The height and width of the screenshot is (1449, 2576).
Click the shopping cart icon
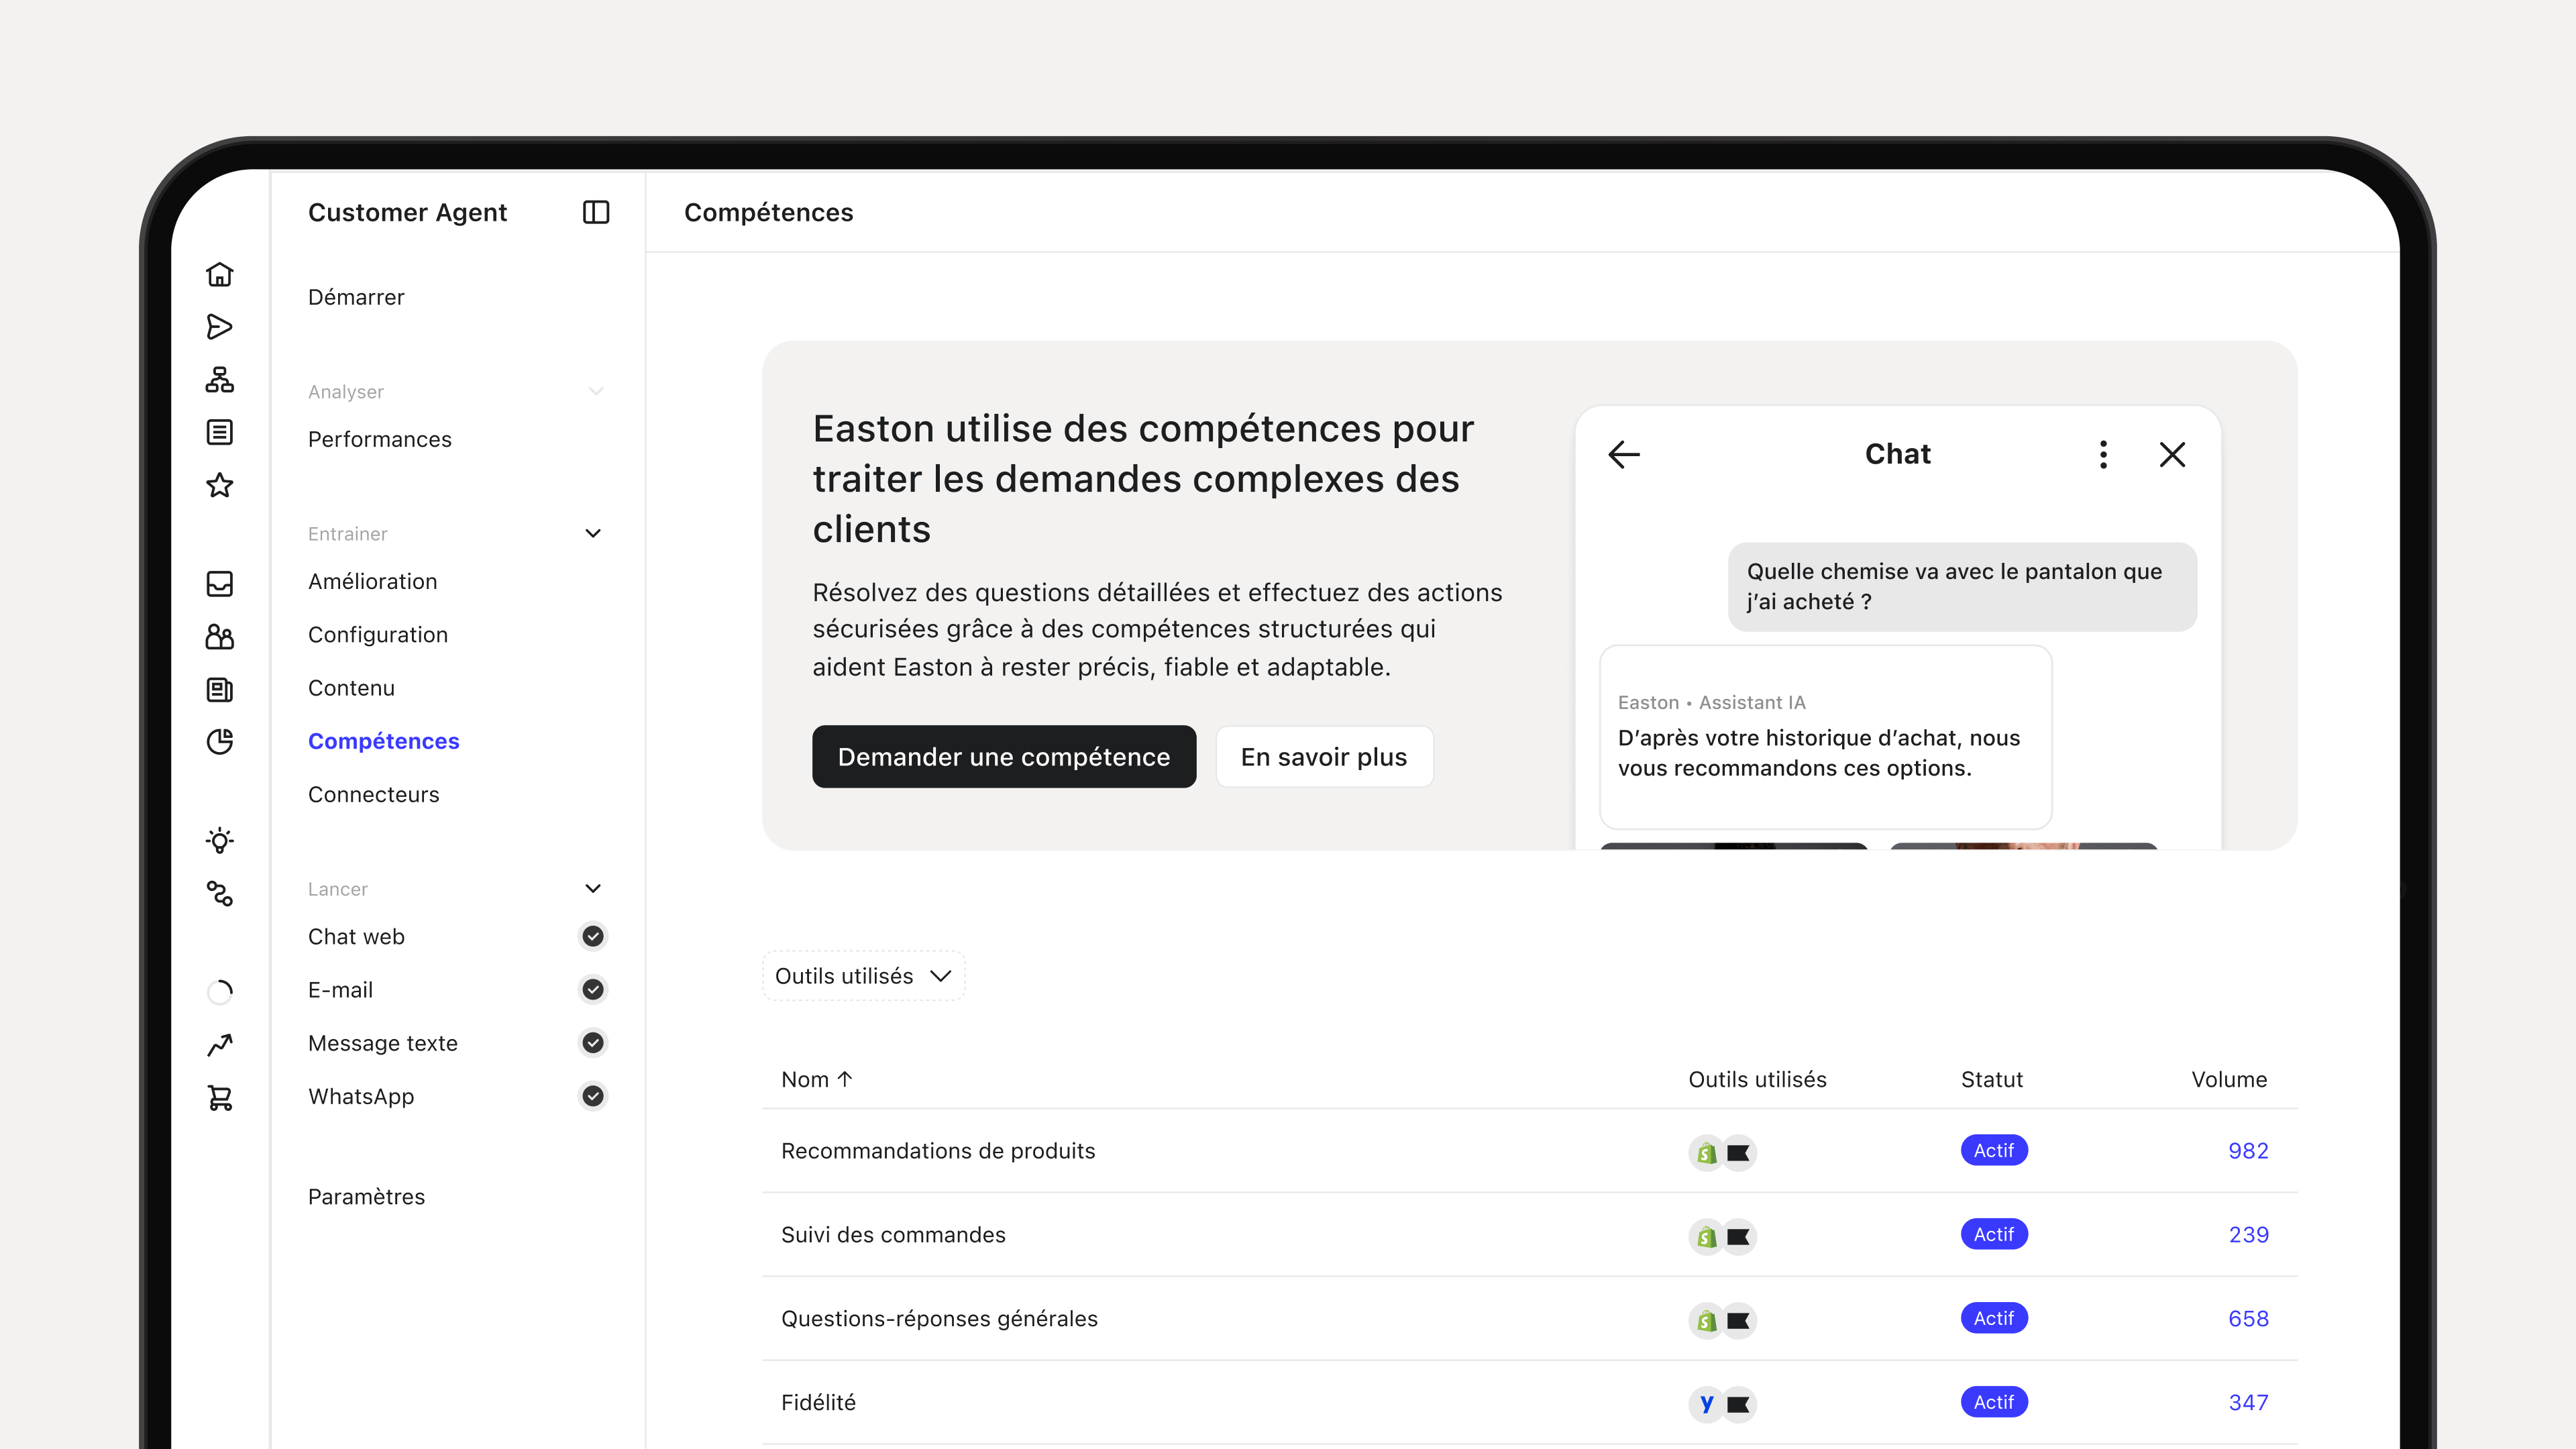[219, 1098]
